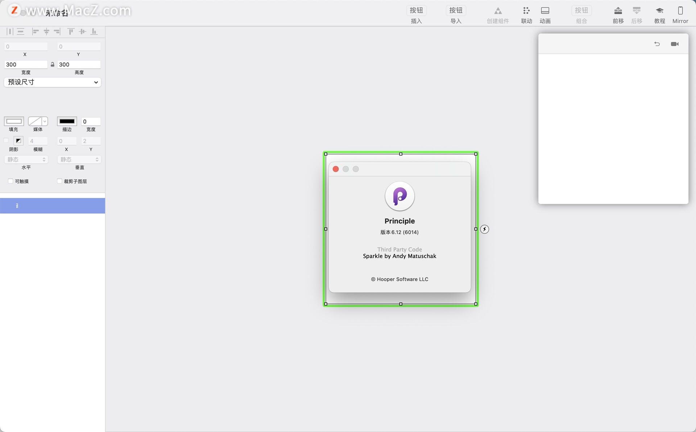Click the record video camera icon

coord(675,44)
